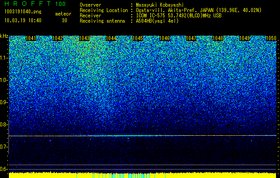
Task: Click the 1043 time marker
Action: click(84, 38)
